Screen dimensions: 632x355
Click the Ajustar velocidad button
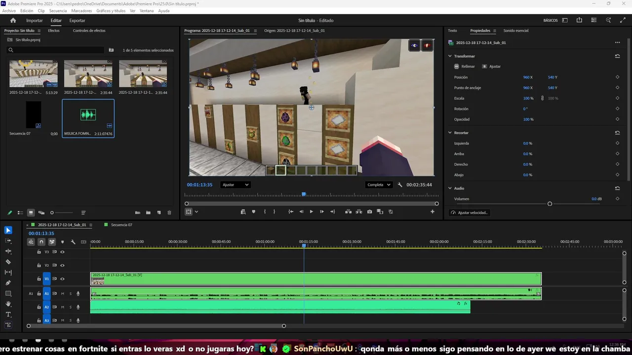click(469, 213)
